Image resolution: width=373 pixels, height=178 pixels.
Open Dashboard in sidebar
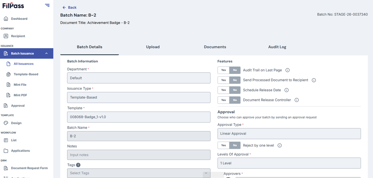19,19
